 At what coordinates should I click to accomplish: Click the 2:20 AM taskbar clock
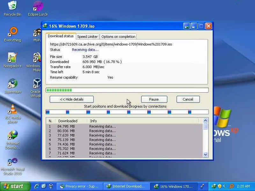(243, 186)
